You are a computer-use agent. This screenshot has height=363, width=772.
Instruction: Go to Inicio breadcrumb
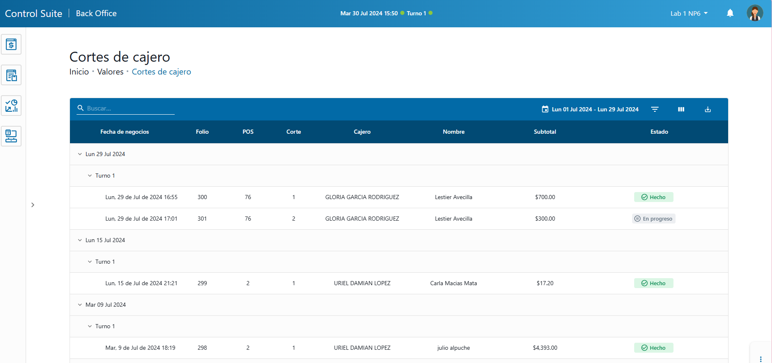(79, 72)
